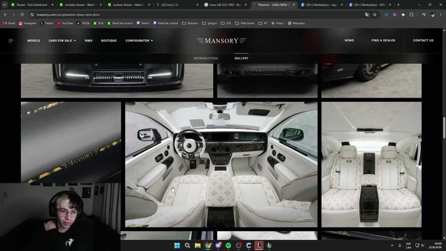Click the Contact Us button

point(423,40)
